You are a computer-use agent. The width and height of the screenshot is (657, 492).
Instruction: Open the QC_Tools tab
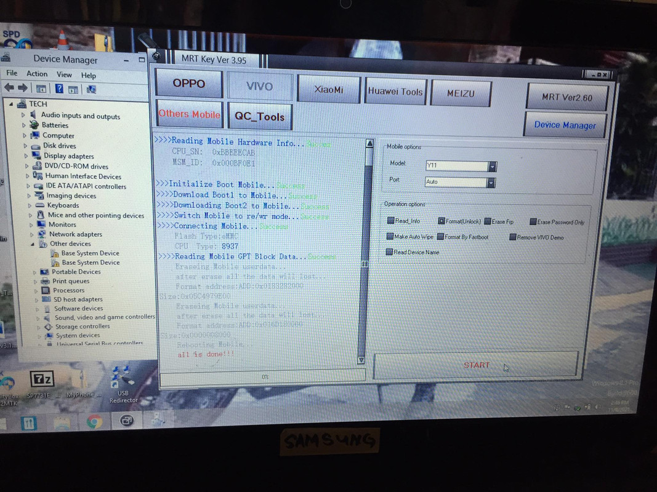[x=260, y=116]
